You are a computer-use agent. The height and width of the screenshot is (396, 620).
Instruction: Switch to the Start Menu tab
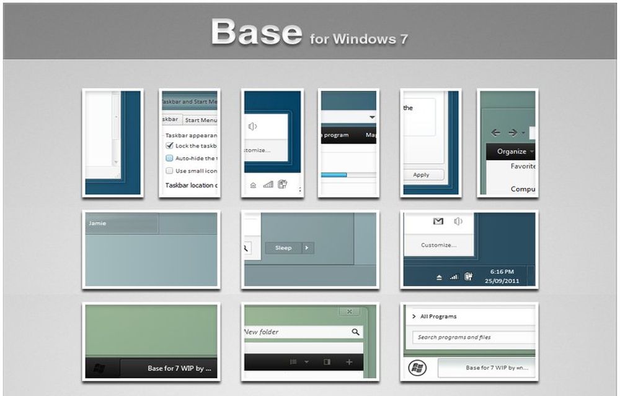[200, 119]
